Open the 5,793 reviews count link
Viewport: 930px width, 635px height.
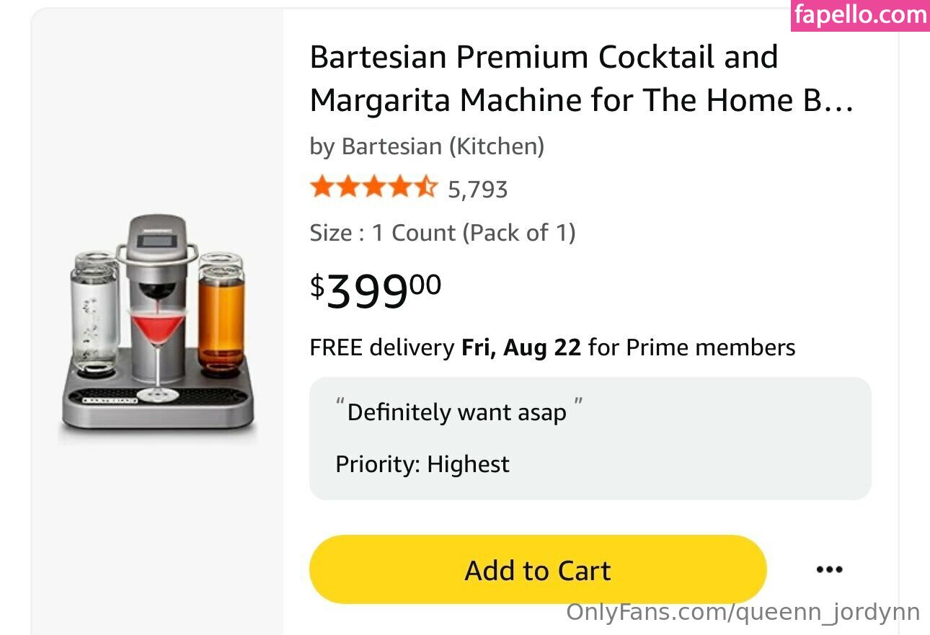pyautogui.click(x=477, y=190)
